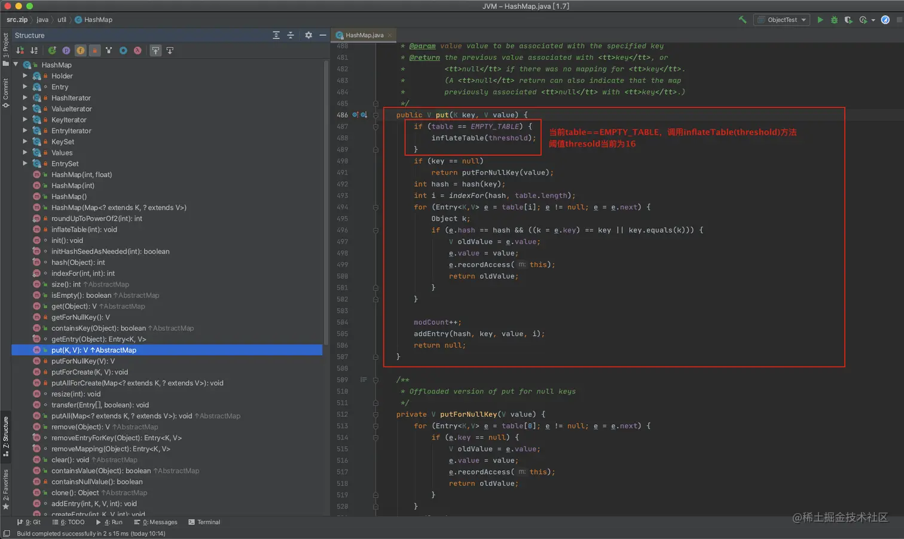Open the ObjectTest run configuration dropdown
This screenshot has width=904, height=539.
781,20
